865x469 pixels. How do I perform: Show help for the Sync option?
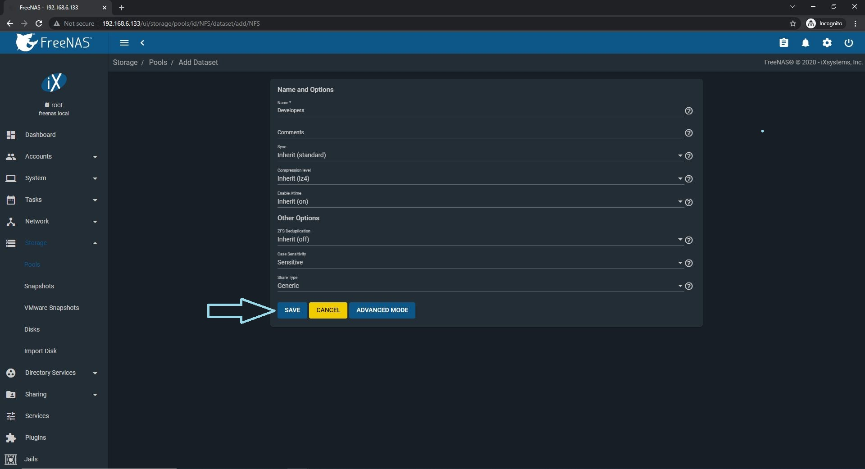(x=688, y=156)
